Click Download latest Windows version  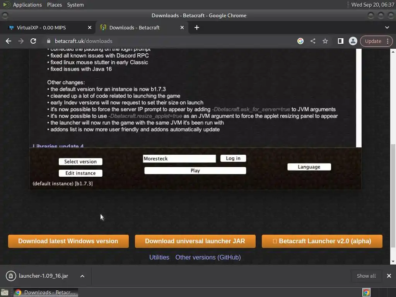pyautogui.click(x=68, y=241)
